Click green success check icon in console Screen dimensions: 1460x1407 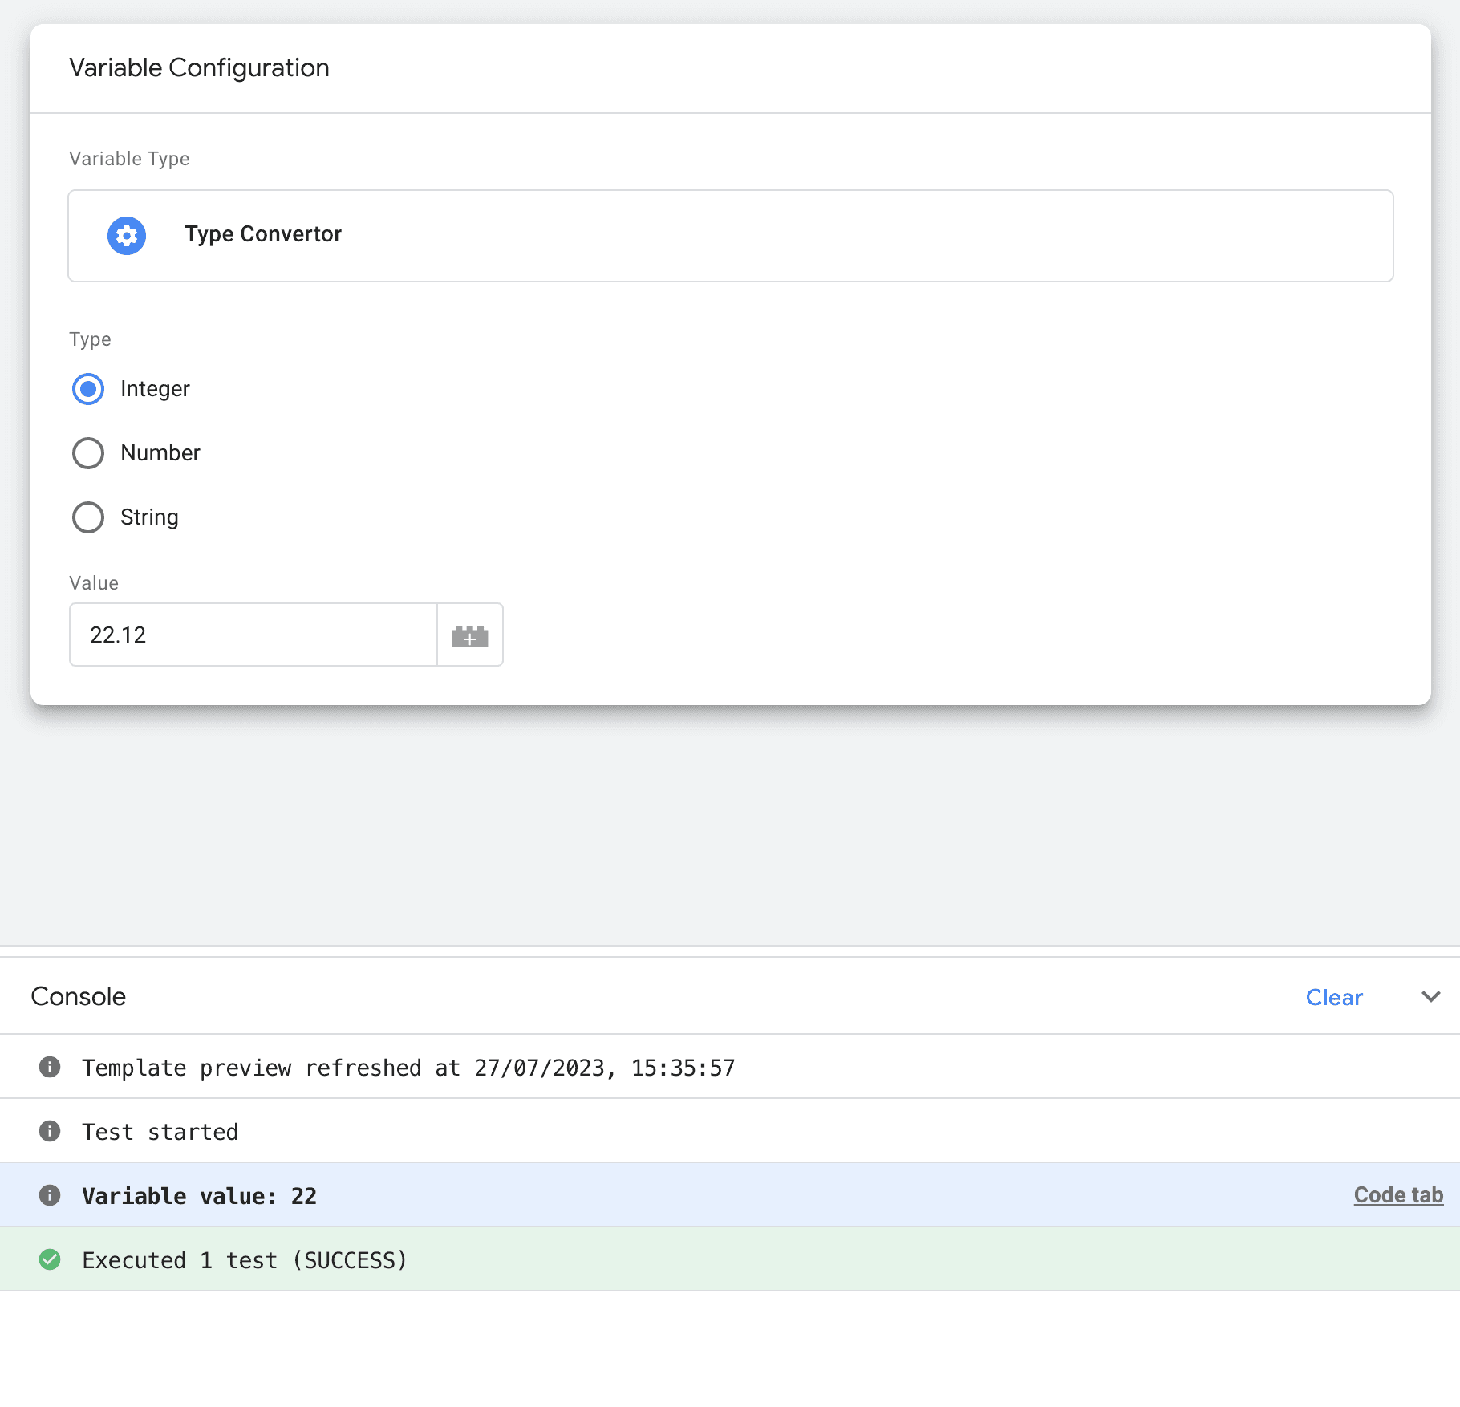click(50, 1259)
